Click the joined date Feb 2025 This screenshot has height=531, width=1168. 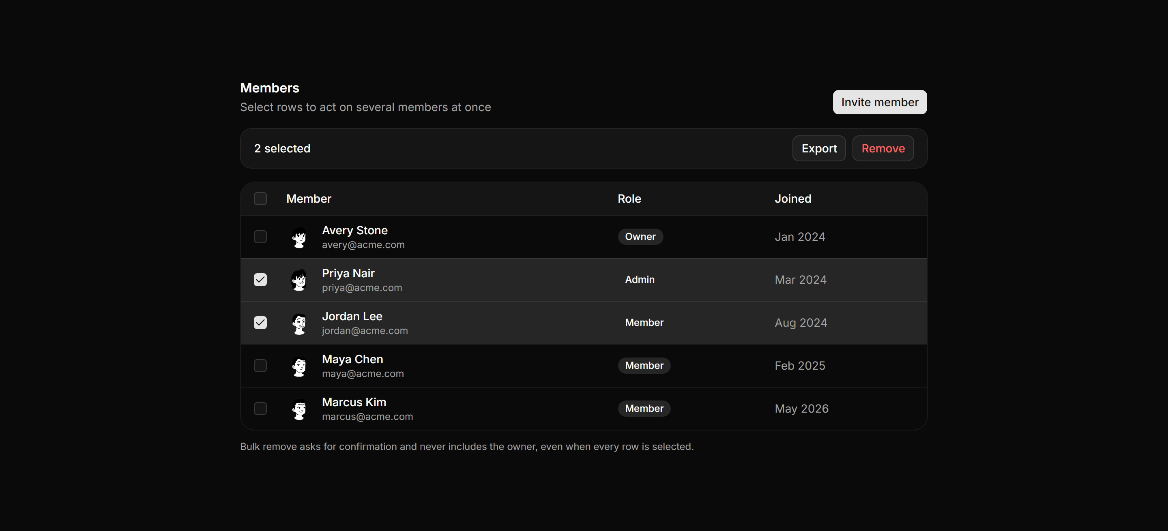click(800, 366)
